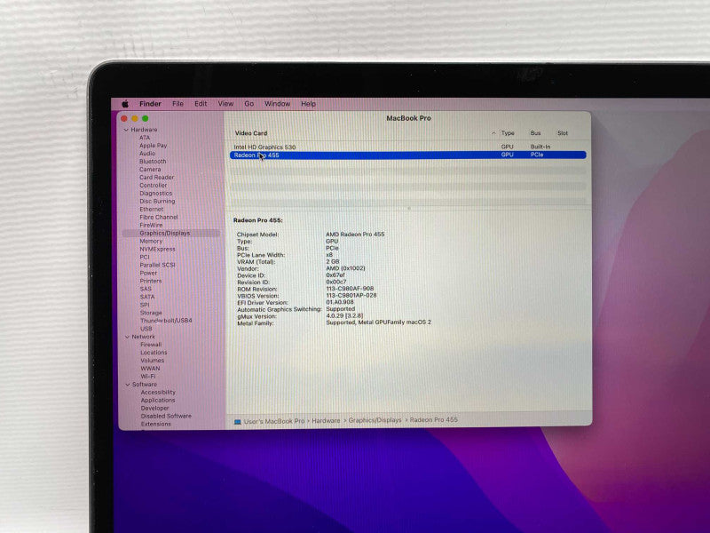Select Memory in the sidebar
The height and width of the screenshot is (533, 710).
(x=151, y=241)
